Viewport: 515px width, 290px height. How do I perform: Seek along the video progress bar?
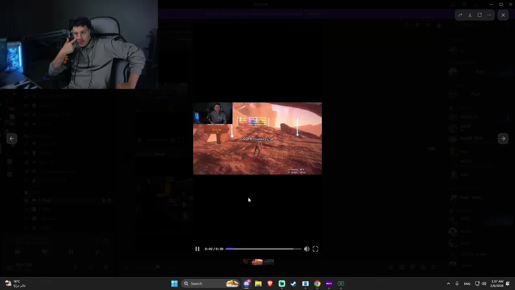[x=263, y=249]
